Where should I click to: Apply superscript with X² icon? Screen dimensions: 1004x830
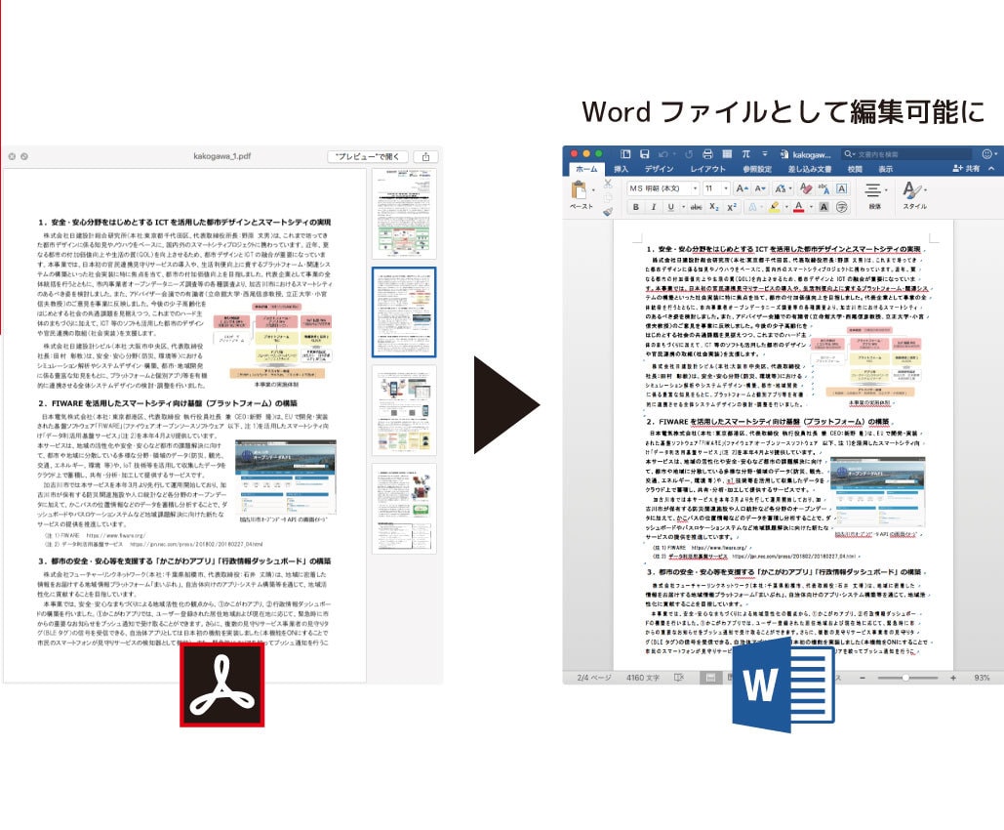click(x=732, y=206)
